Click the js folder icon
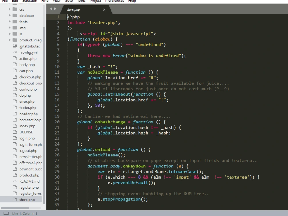 15,34
